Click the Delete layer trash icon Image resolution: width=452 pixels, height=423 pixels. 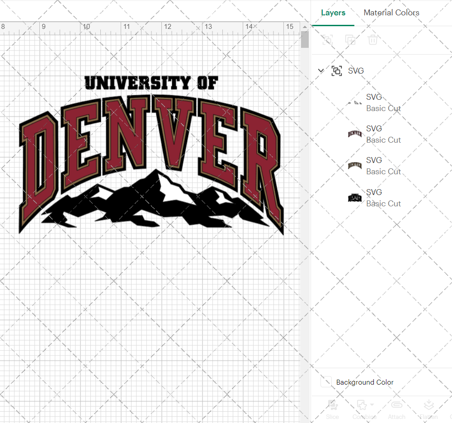point(373,40)
